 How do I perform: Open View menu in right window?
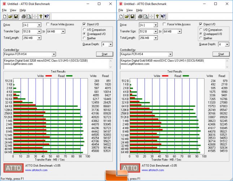[x=129, y=10]
